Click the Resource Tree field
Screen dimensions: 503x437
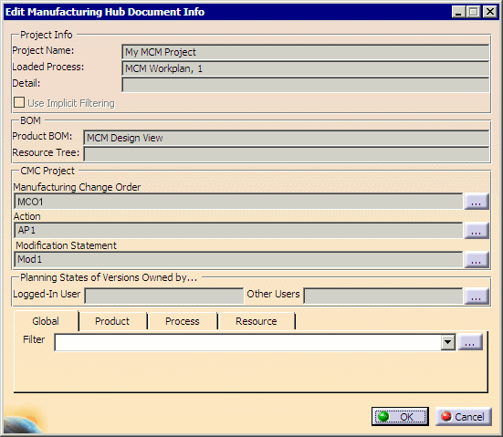286,154
